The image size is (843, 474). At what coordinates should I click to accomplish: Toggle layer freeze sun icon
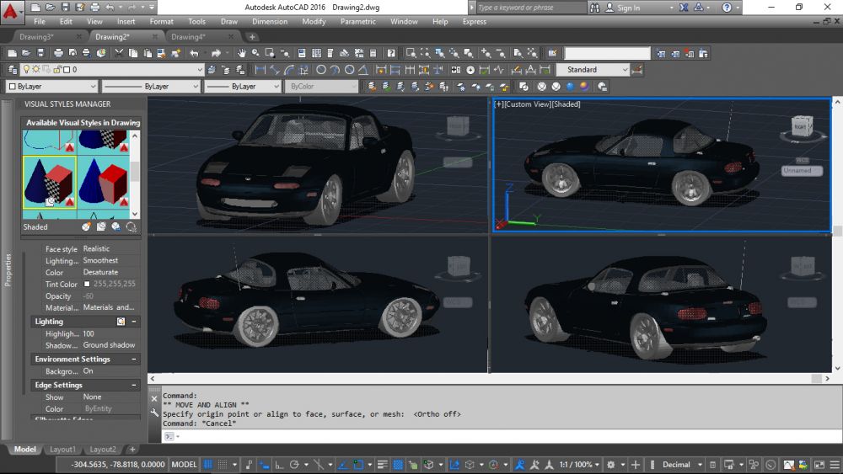coord(36,69)
